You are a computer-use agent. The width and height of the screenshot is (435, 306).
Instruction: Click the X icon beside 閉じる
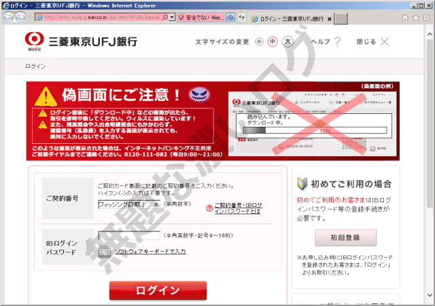385,42
